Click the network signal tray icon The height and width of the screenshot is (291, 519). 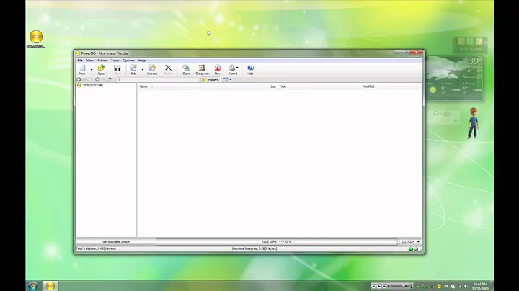459,287
